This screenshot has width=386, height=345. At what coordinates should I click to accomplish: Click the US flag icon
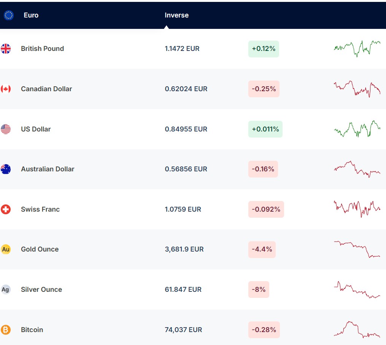point(6,129)
